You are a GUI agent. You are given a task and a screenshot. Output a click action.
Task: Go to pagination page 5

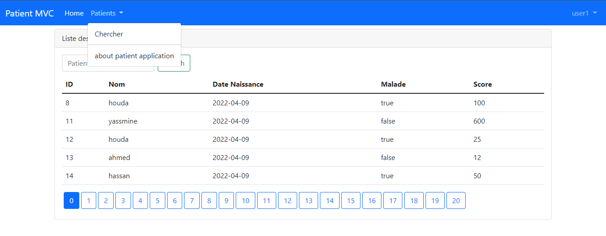point(157,201)
